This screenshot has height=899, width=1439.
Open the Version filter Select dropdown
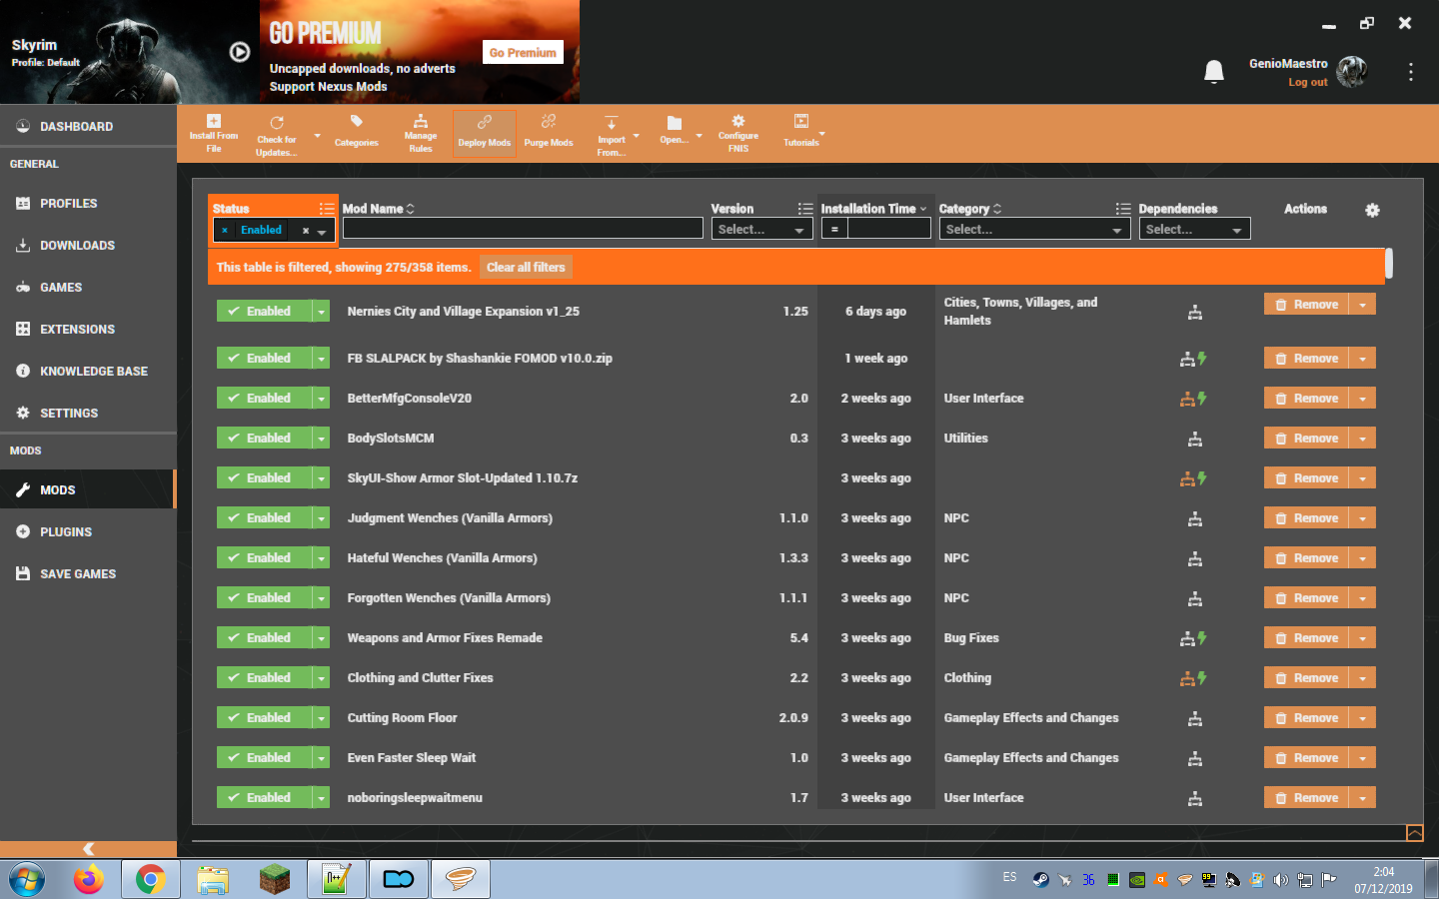[x=761, y=230]
